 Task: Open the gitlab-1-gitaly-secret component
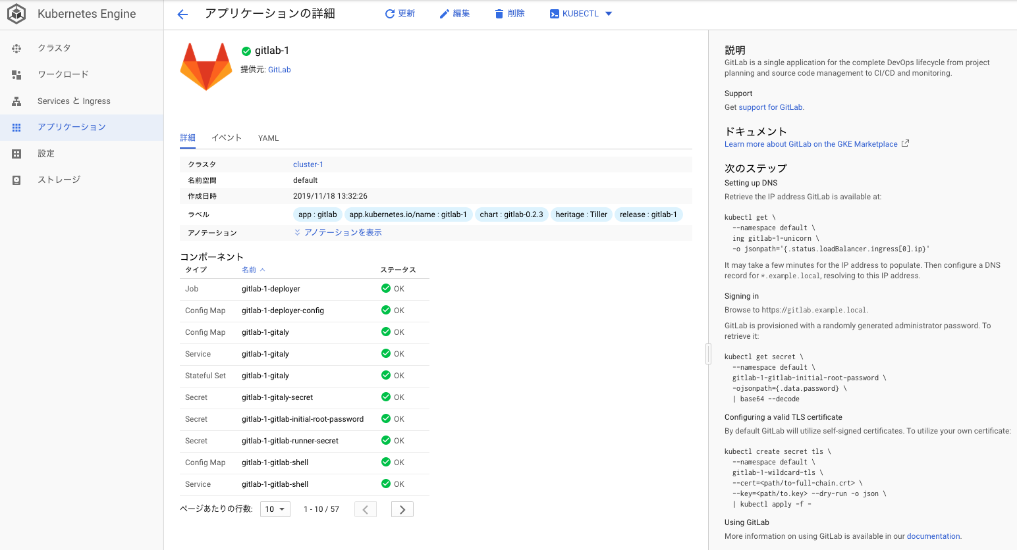coord(277,397)
